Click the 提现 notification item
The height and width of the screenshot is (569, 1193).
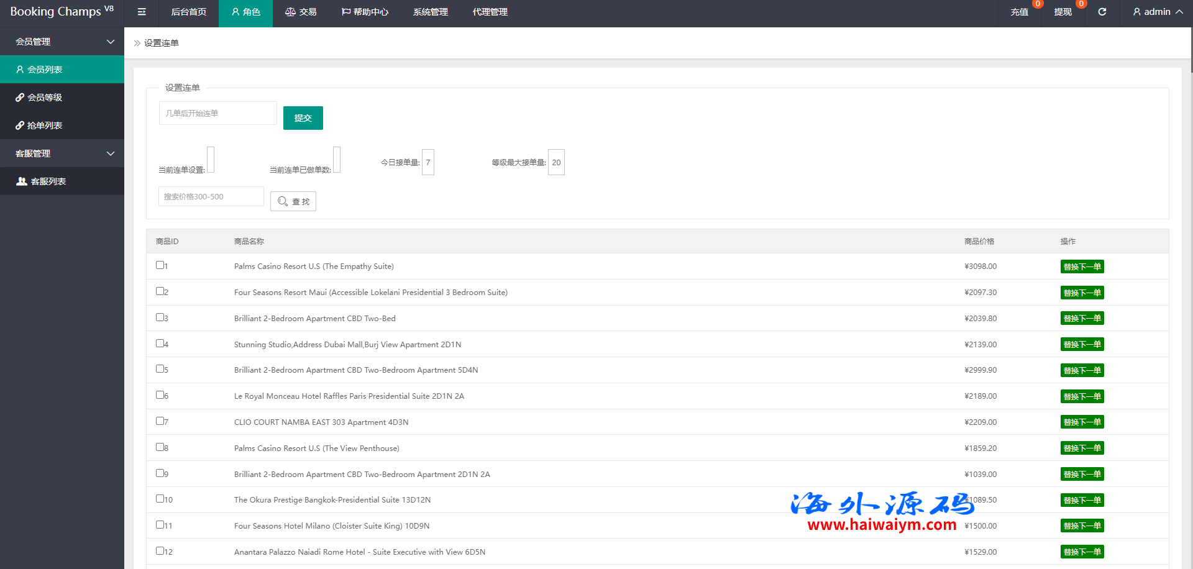pyautogui.click(x=1063, y=12)
